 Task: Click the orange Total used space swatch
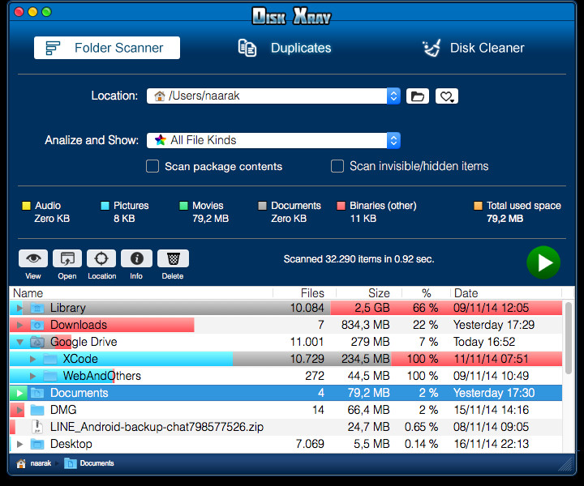point(478,206)
